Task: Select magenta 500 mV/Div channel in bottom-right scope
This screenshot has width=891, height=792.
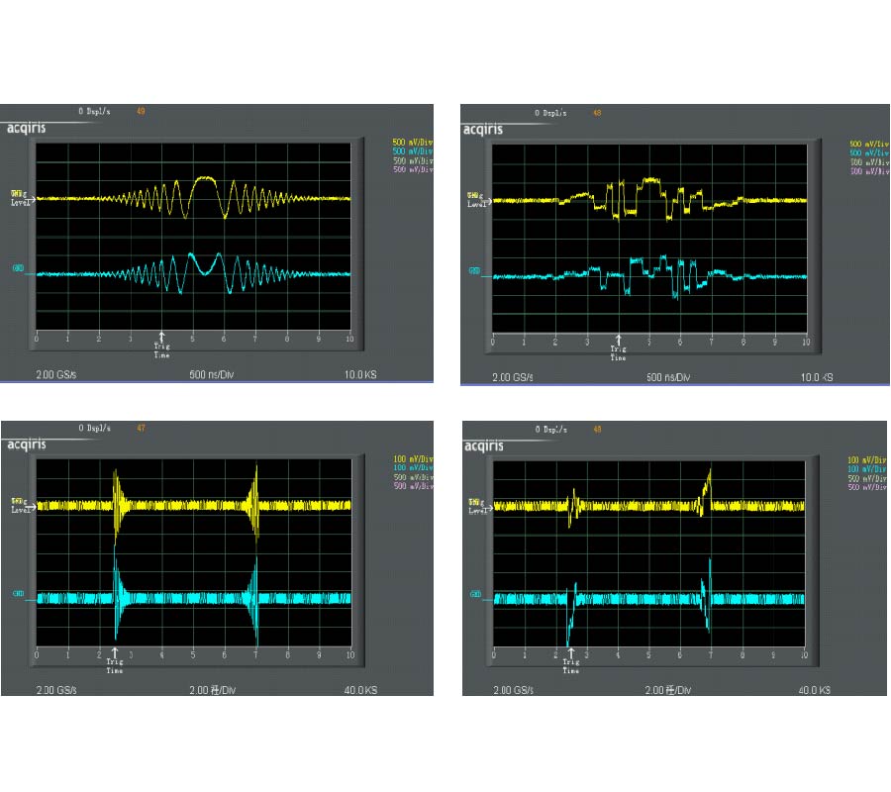Action: click(869, 487)
